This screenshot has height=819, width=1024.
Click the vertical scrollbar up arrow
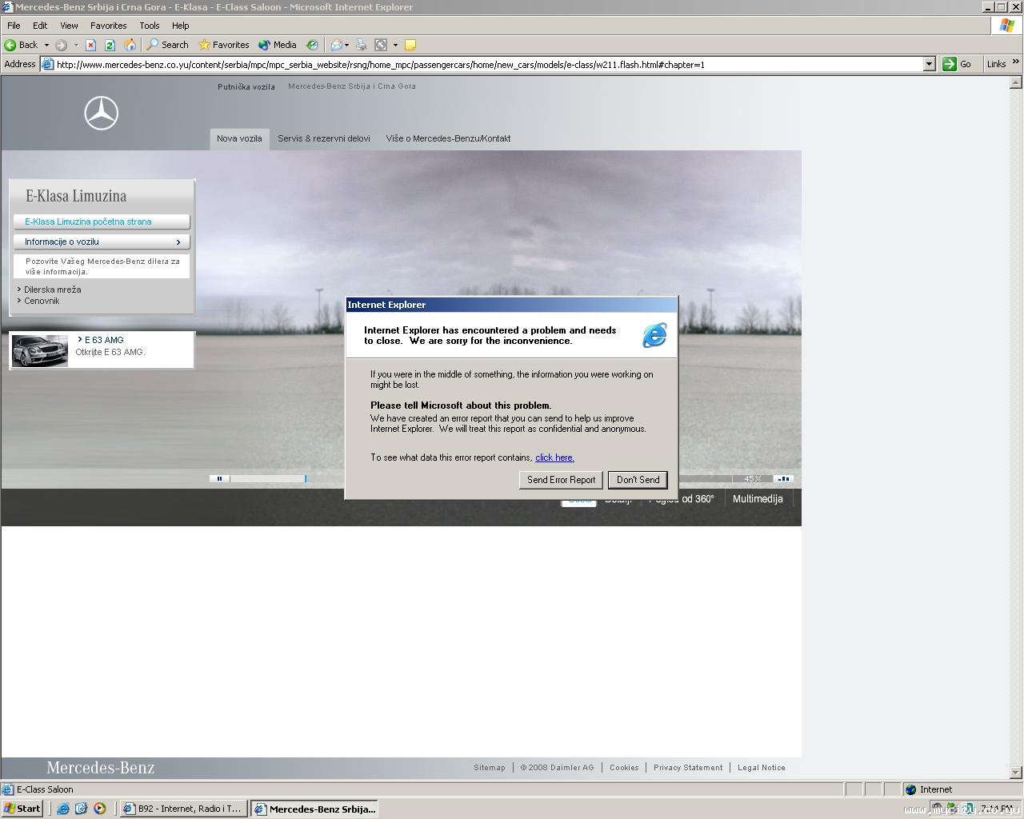point(1016,82)
